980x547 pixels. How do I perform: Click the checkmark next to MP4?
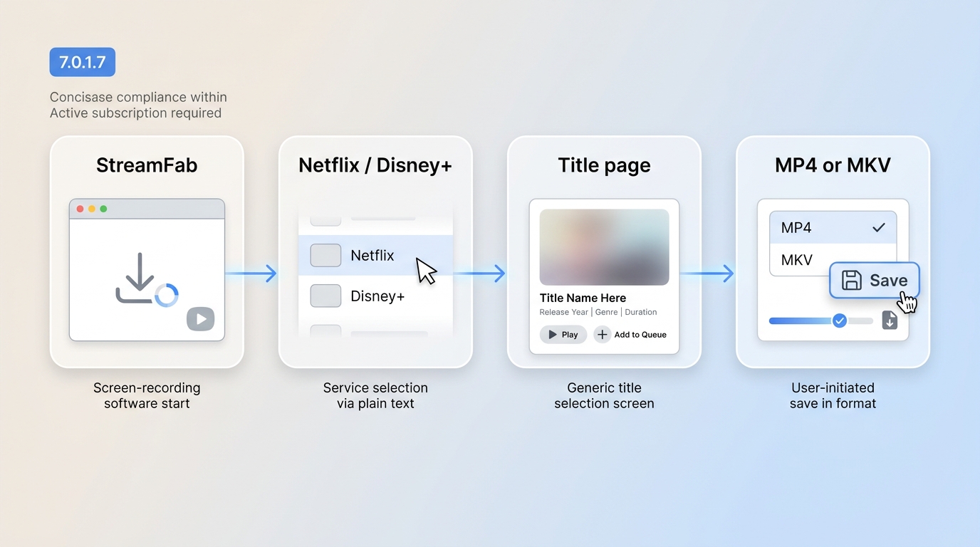879,227
